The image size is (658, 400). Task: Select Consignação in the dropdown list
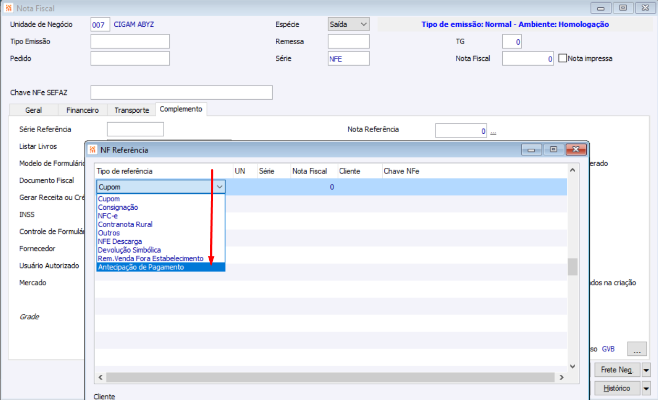click(161, 207)
